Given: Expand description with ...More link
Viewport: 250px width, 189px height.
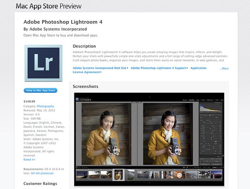Looking at the screenshot, I should pos(224,68).
